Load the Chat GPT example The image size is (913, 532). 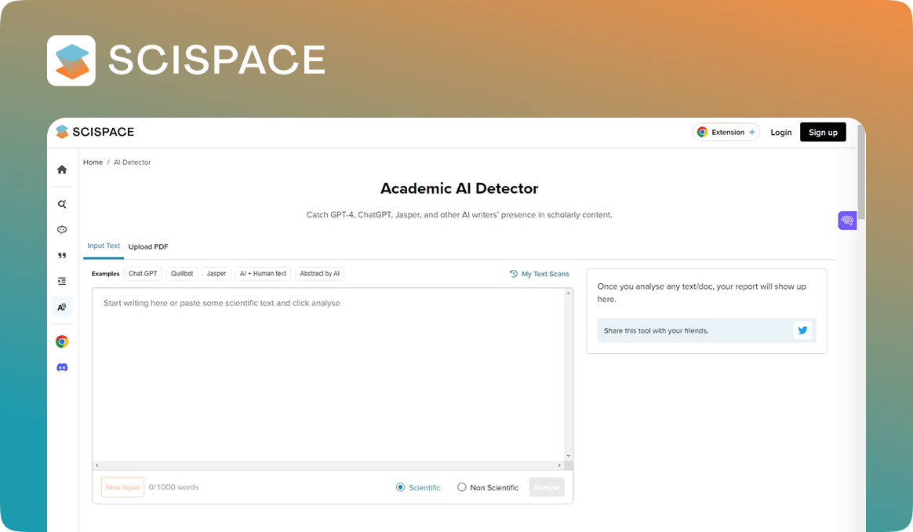coord(143,274)
